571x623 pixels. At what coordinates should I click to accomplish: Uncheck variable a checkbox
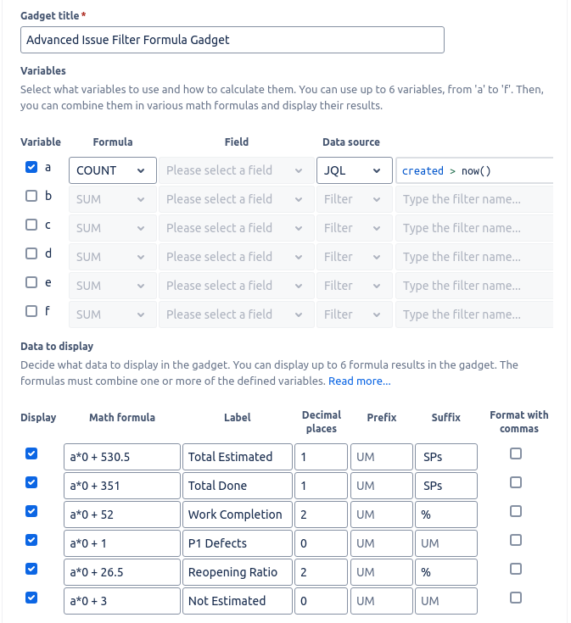click(31, 168)
